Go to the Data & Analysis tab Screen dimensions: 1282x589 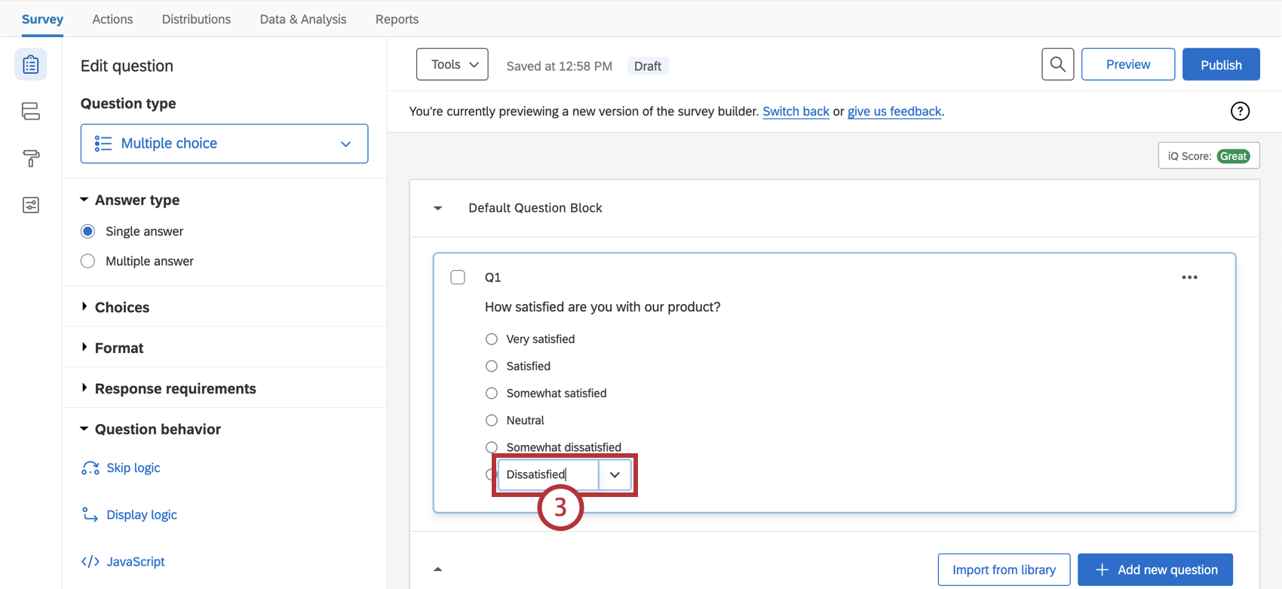coord(303,20)
